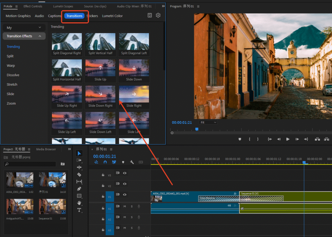Mute the A1 audio track

coord(125,206)
